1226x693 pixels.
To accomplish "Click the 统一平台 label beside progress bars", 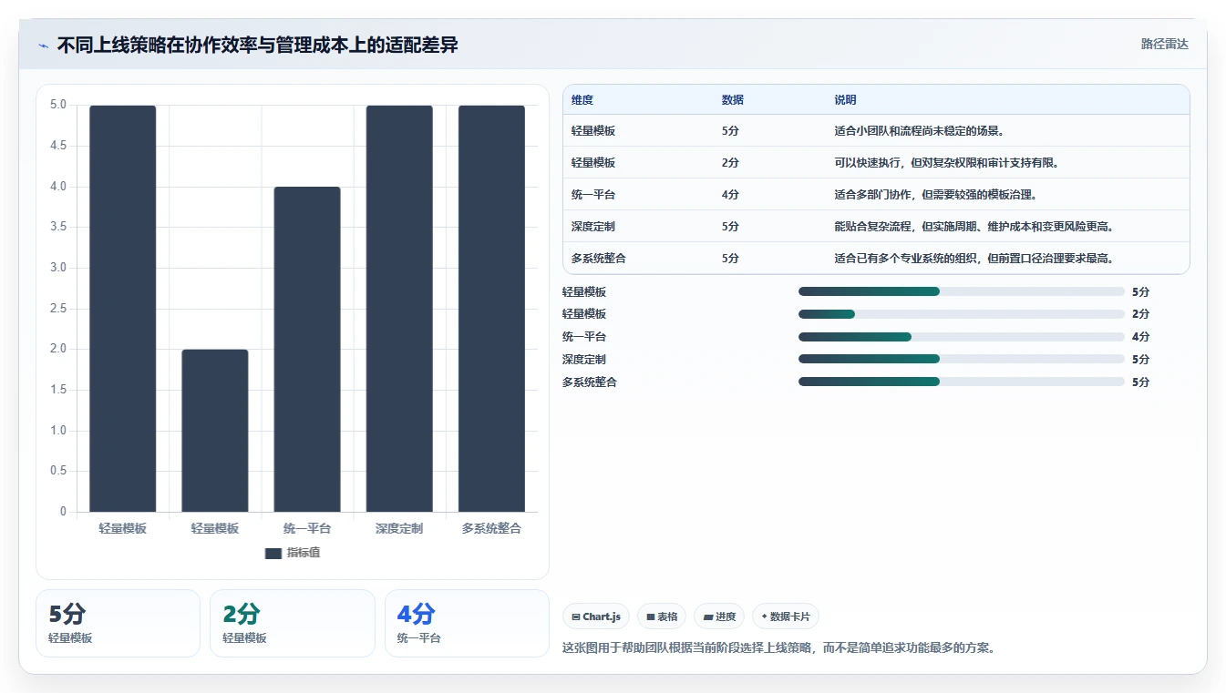I will pyautogui.click(x=584, y=337).
